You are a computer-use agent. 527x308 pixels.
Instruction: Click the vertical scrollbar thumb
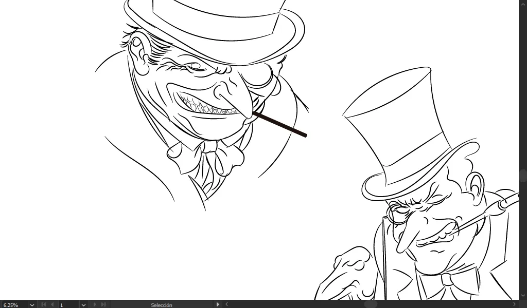(523, 176)
